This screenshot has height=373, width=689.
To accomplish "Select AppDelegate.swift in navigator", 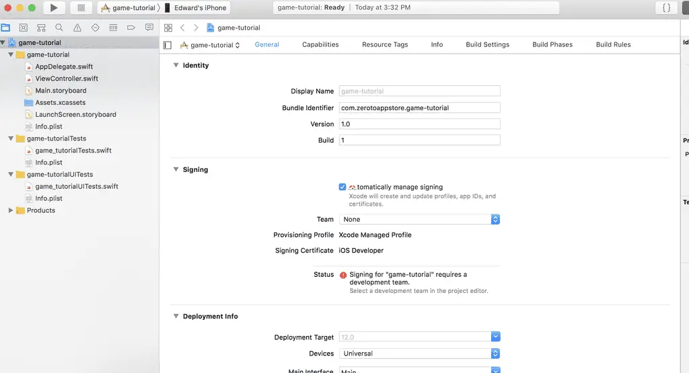I will coord(64,67).
